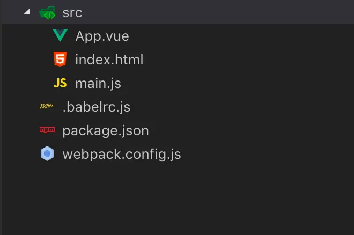This screenshot has width=354, height=235.
Task: Click blank area of the src header row
Action: (218, 12)
